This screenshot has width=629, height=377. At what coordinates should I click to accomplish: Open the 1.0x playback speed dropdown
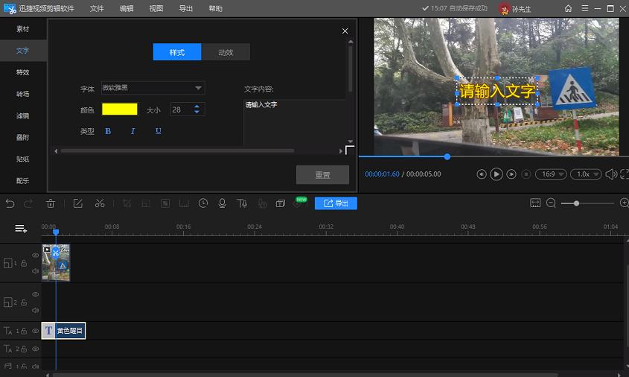[586, 174]
